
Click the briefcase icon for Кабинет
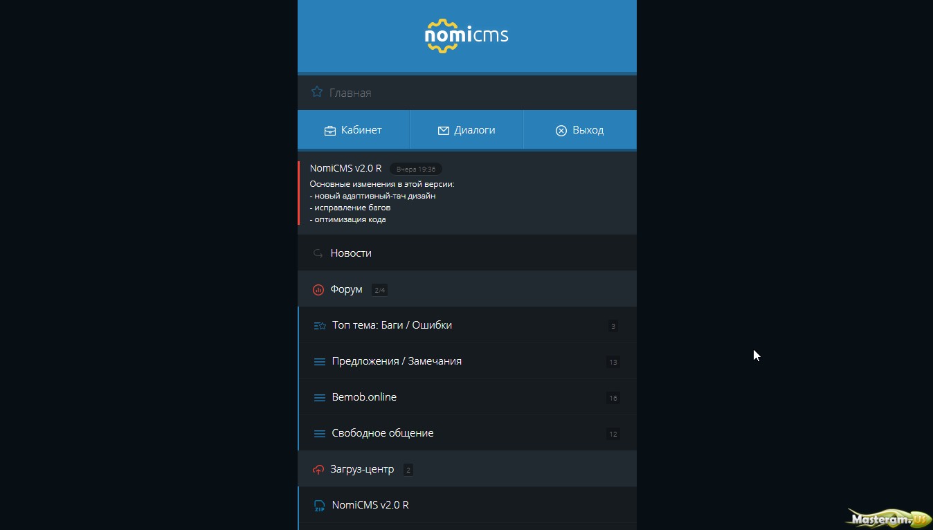click(330, 131)
